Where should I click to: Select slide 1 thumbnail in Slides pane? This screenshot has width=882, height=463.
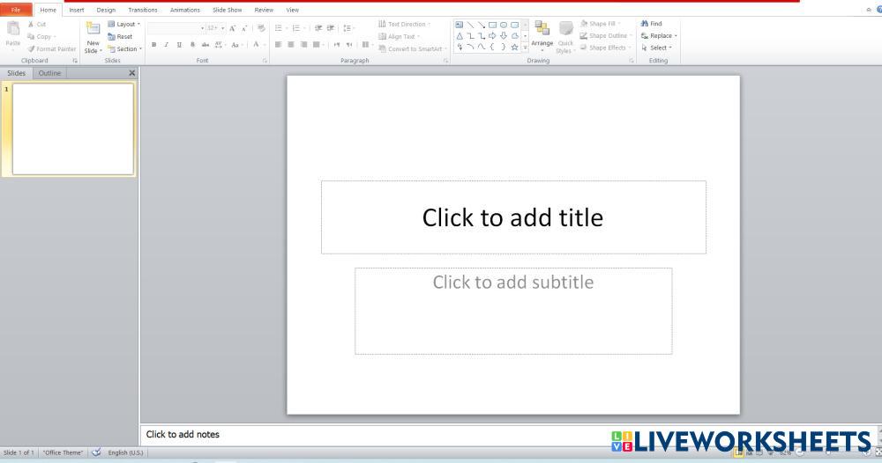(x=72, y=129)
